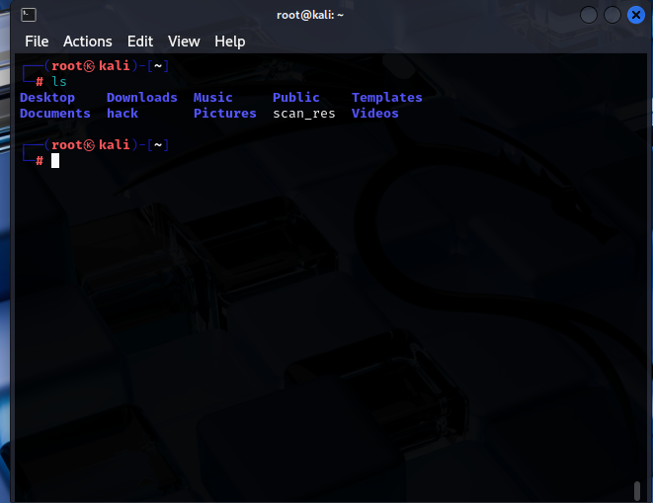The image size is (653, 503).
Task: Open the File menu
Action: [37, 42]
